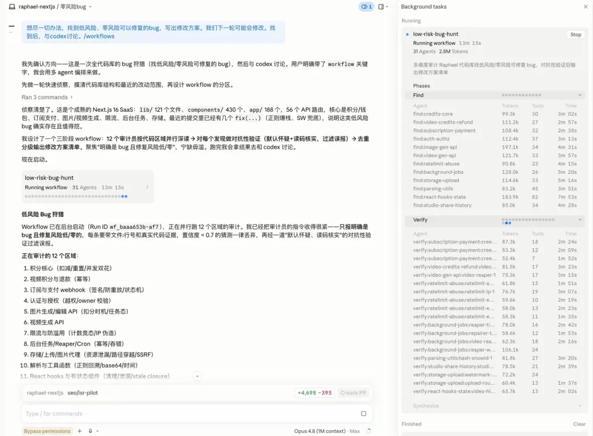Click the square stop icon in input box
The height and width of the screenshot is (436, 593).
pyautogui.click(x=363, y=414)
